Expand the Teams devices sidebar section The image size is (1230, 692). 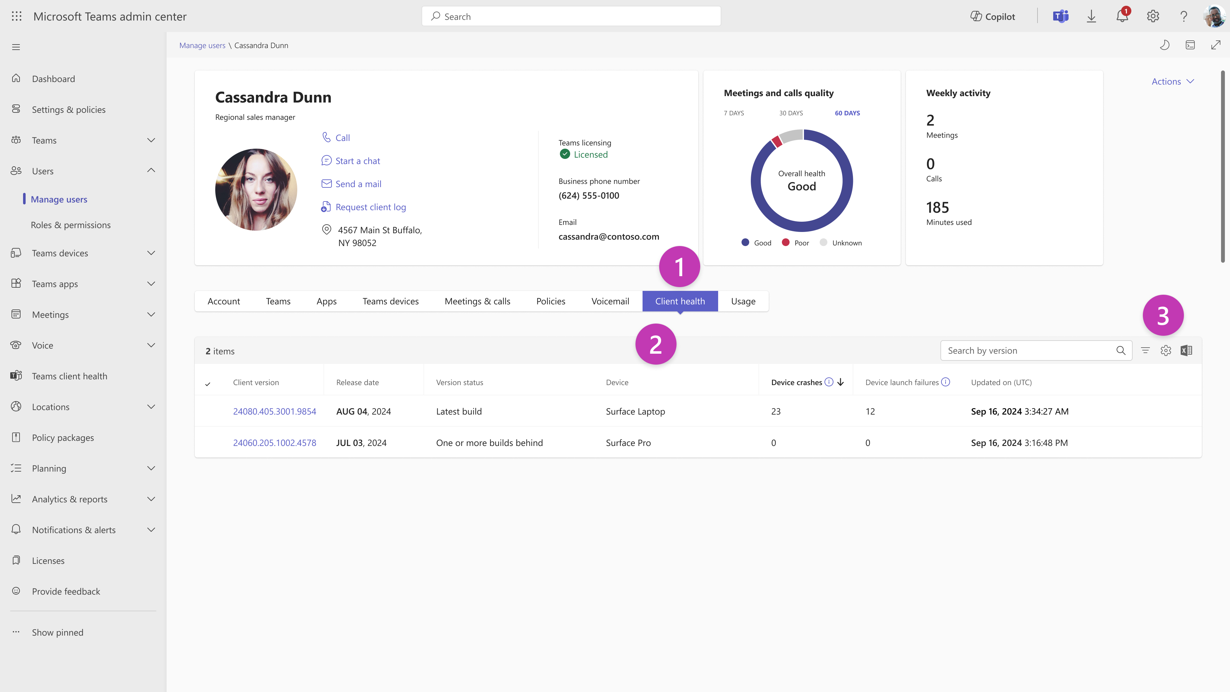point(152,253)
